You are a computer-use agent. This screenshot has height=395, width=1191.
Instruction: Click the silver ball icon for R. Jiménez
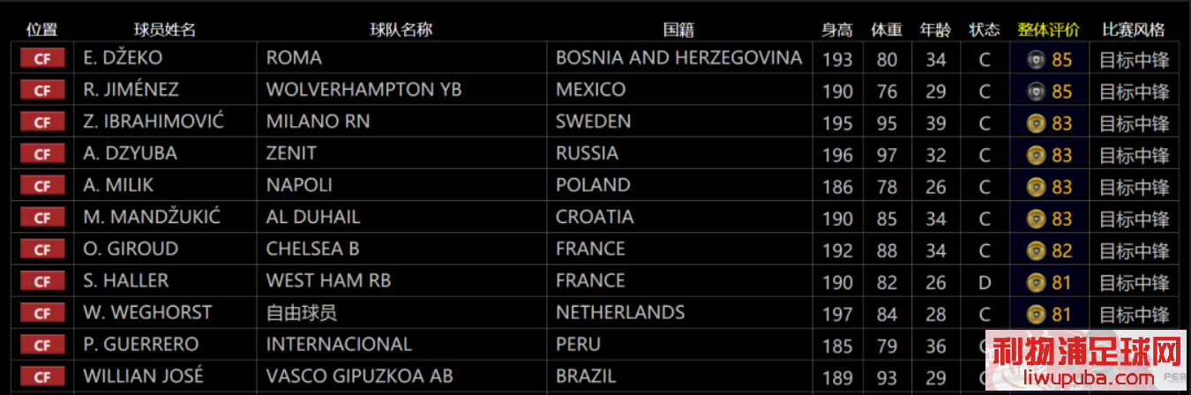(1037, 92)
